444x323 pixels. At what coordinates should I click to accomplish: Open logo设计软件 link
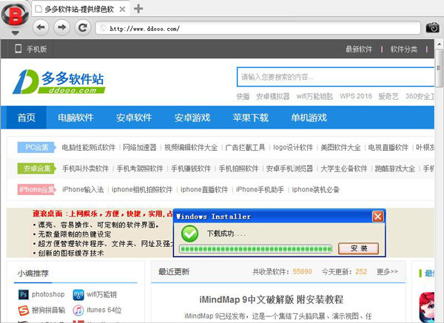[293, 147]
